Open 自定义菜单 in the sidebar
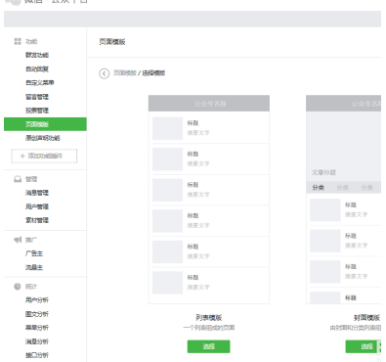386x362 pixels. pyautogui.click(x=40, y=83)
